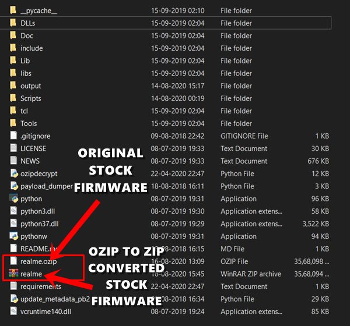Image resolution: width=350 pixels, height=326 pixels.
Task: Click the 3,522 KB size cell
Action: point(316,224)
